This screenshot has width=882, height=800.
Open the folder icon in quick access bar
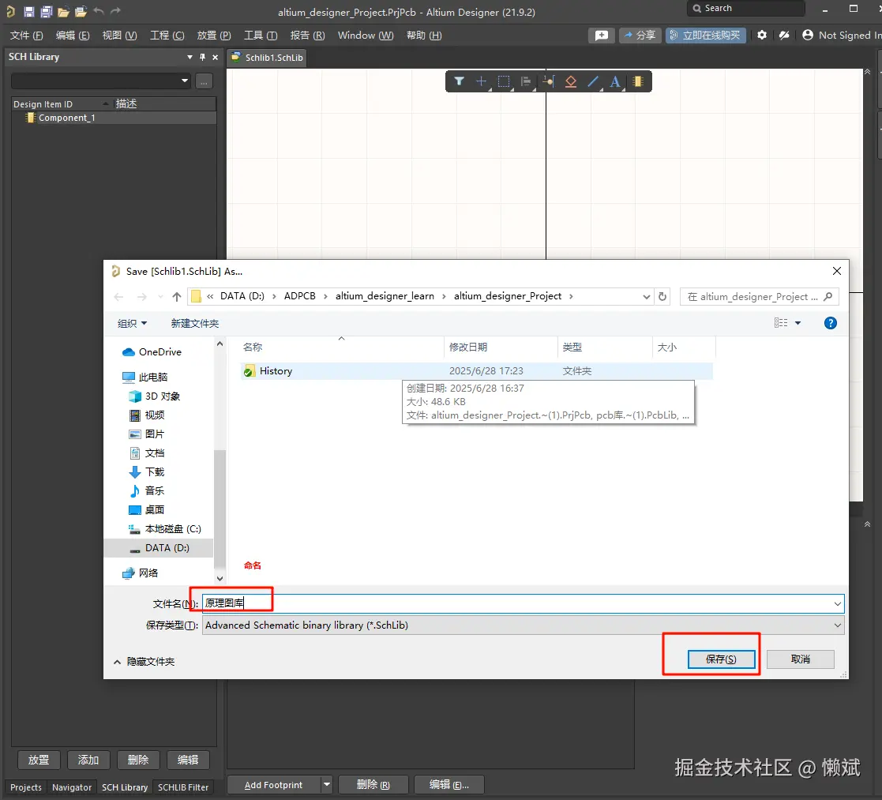[63, 11]
